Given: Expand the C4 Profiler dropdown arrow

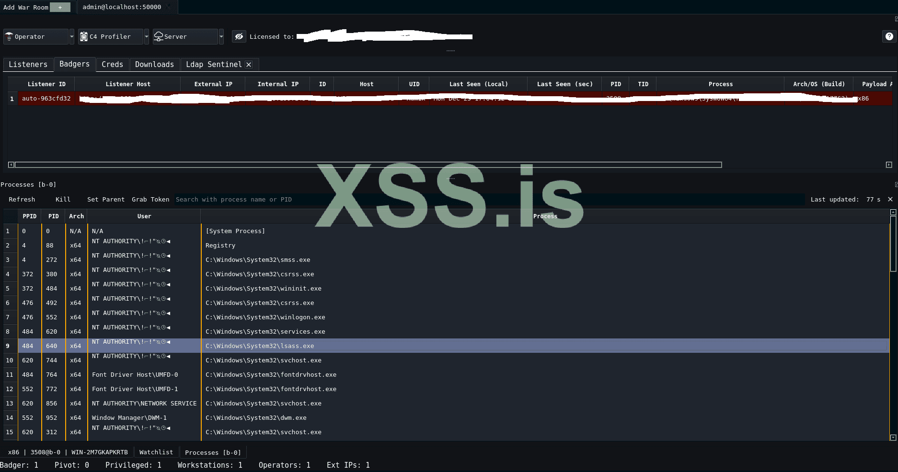Looking at the screenshot, I should [x=147, y=36].
